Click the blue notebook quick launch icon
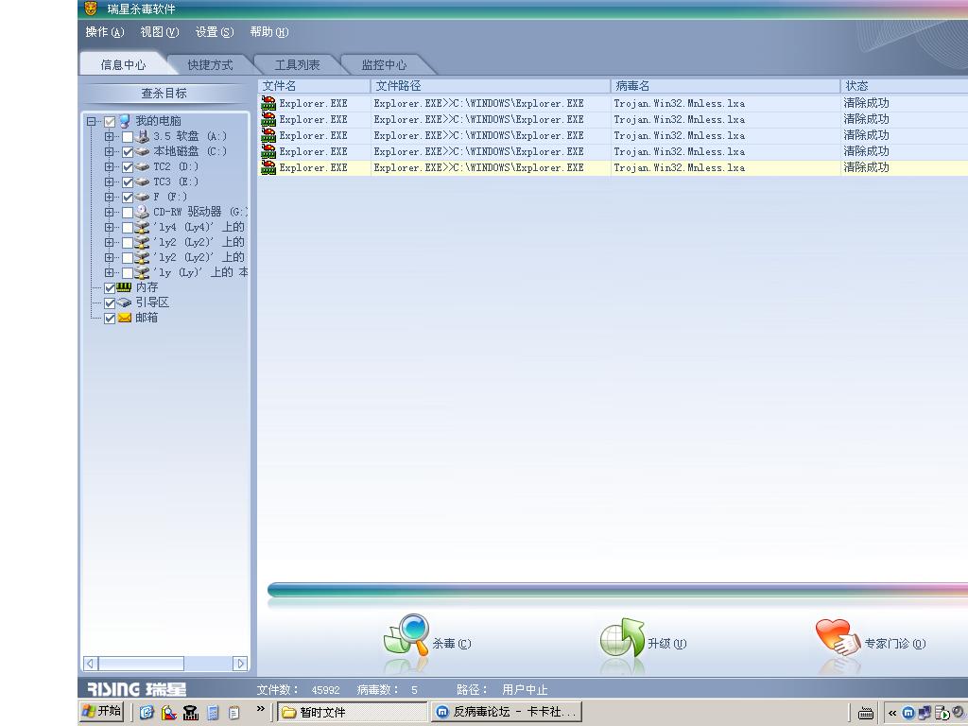The width and height of the screenshot is (968, 726). (x=213, y=713)
